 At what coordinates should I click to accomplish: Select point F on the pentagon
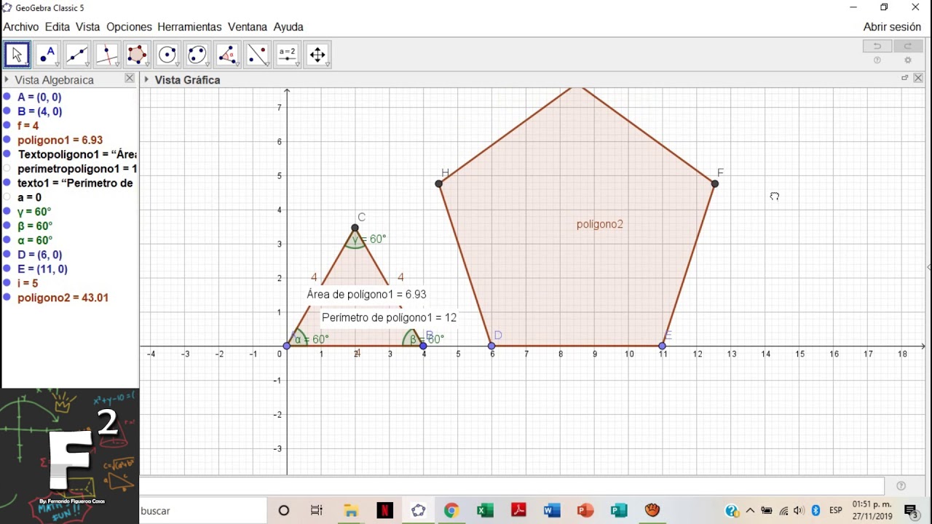[715, 183]
